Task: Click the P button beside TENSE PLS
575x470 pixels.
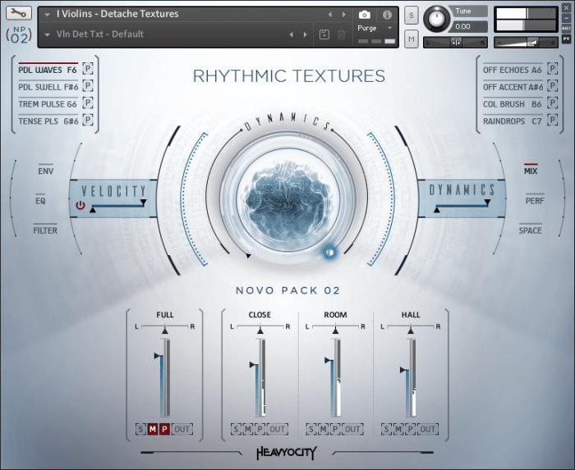Action: coord(88,120)
